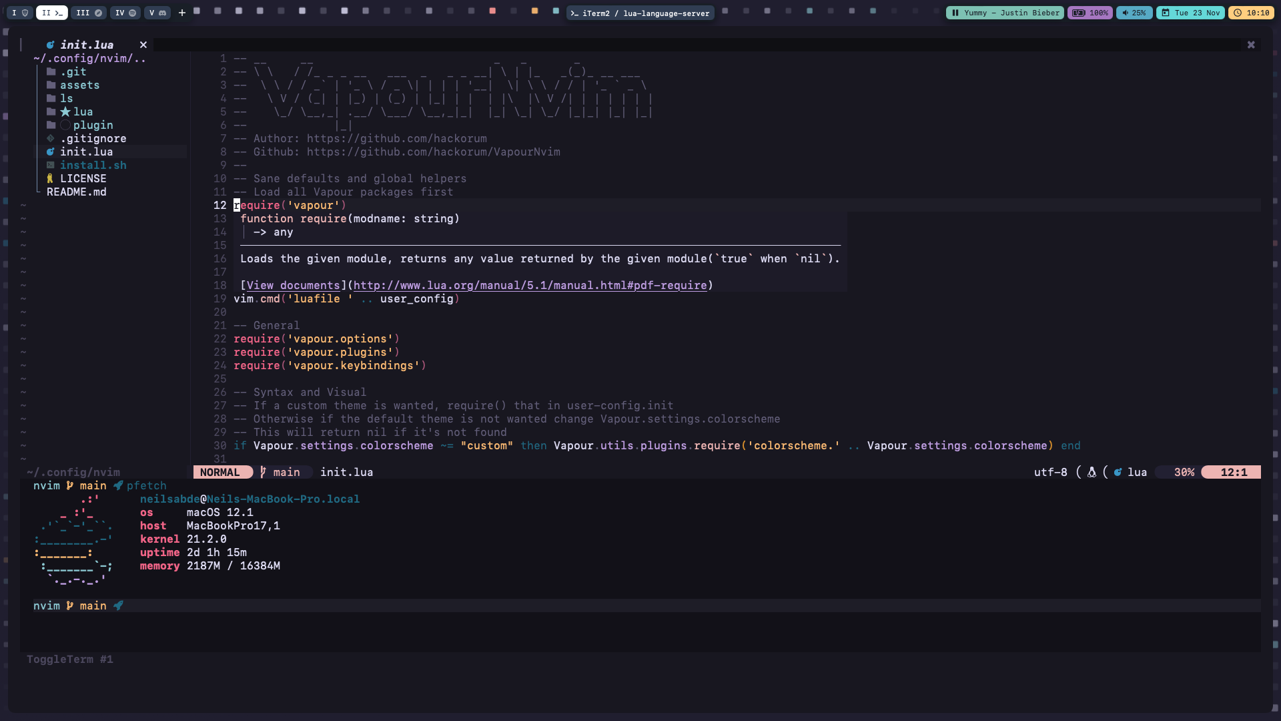Open install.sh from the file tree

pyautogui.click(x=93, y=165)
